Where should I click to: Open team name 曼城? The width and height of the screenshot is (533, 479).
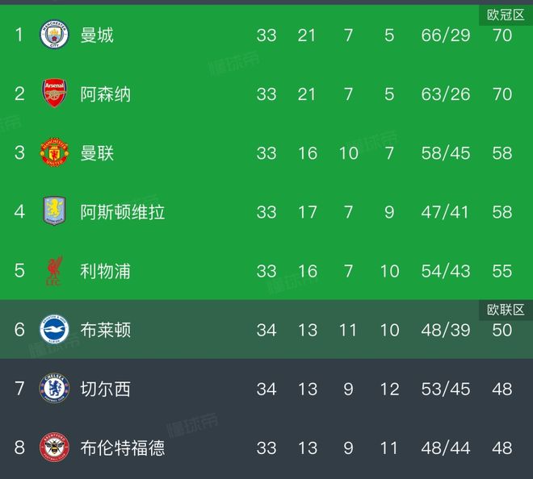(x=97, y=35)
